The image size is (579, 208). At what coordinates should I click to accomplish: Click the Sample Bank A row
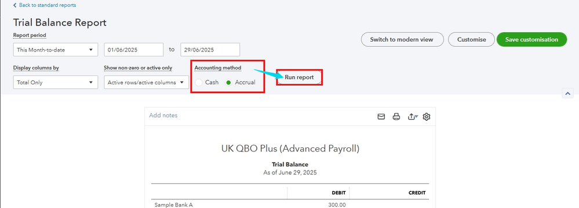click(290, 205)
